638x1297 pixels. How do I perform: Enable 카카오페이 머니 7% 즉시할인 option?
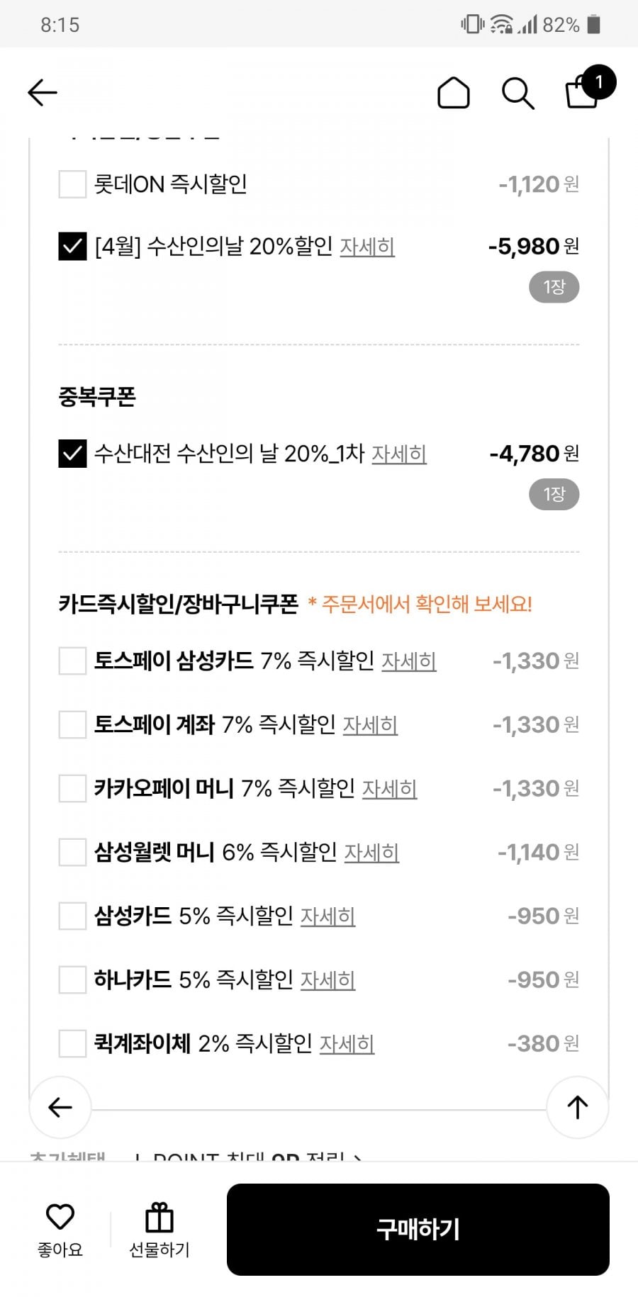click(72, 789)
